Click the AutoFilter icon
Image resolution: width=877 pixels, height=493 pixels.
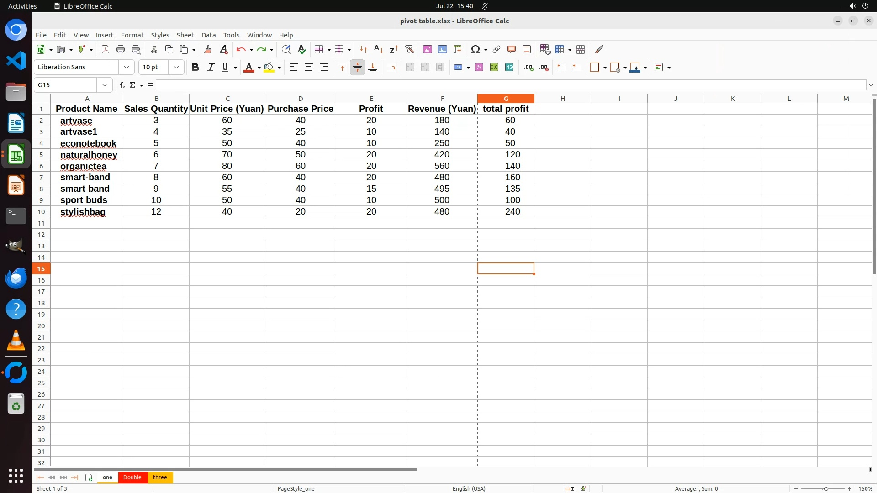click(x=409, y=49)
